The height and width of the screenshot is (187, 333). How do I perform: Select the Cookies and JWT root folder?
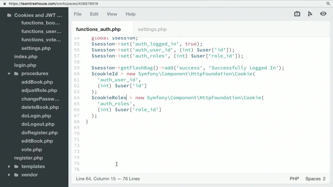click(38, 15)
